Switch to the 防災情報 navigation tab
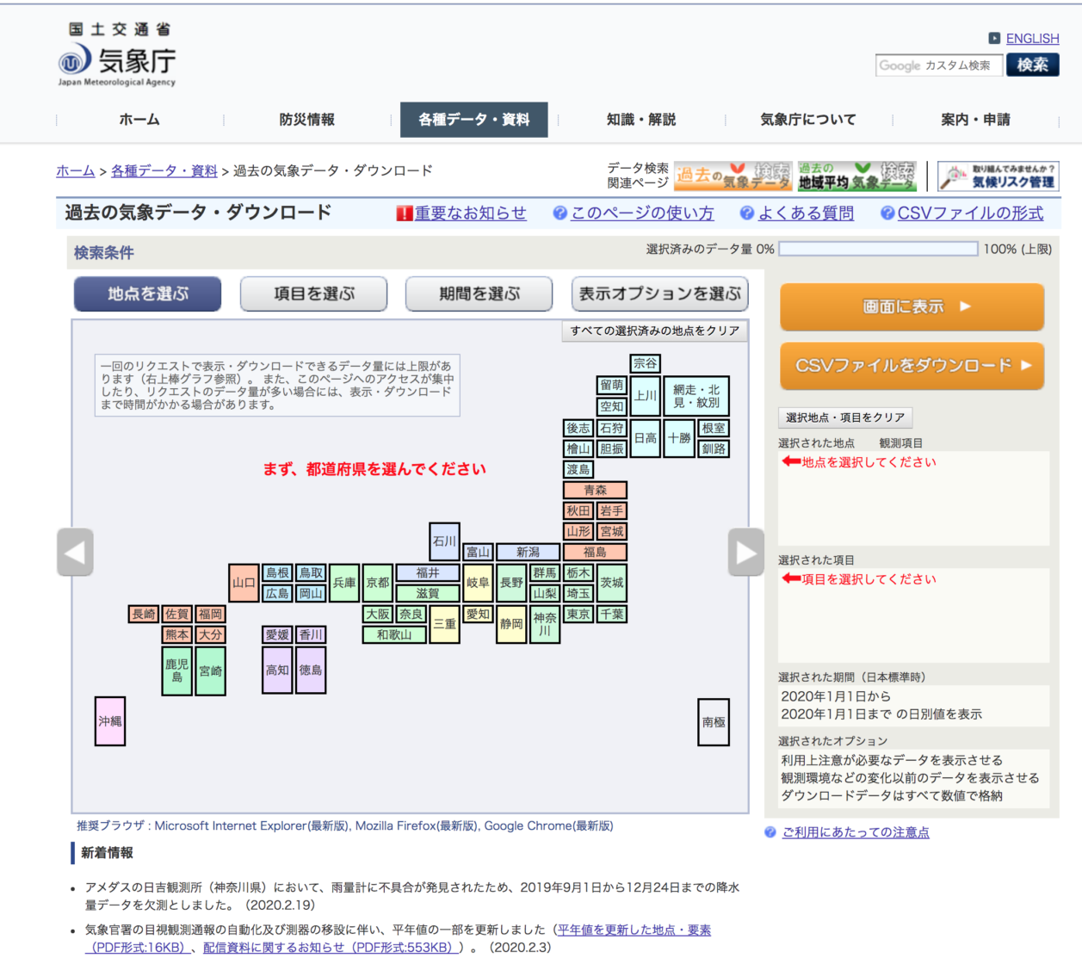This screenshot has width=1082, height=958. tap(306, 120)
